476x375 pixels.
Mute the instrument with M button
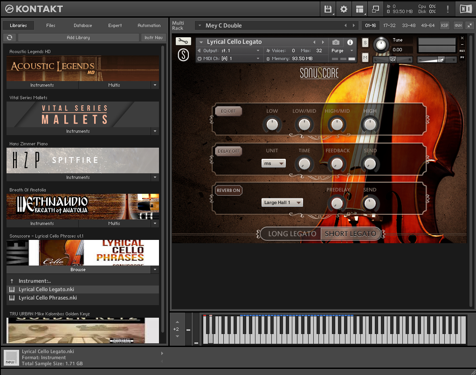365,57
